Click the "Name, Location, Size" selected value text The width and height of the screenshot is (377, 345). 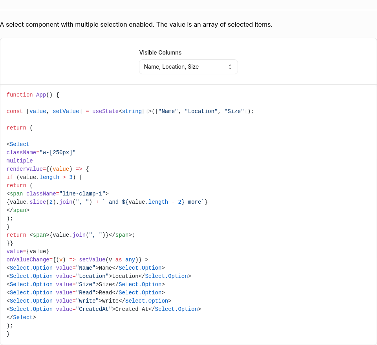tap(171, 67)
